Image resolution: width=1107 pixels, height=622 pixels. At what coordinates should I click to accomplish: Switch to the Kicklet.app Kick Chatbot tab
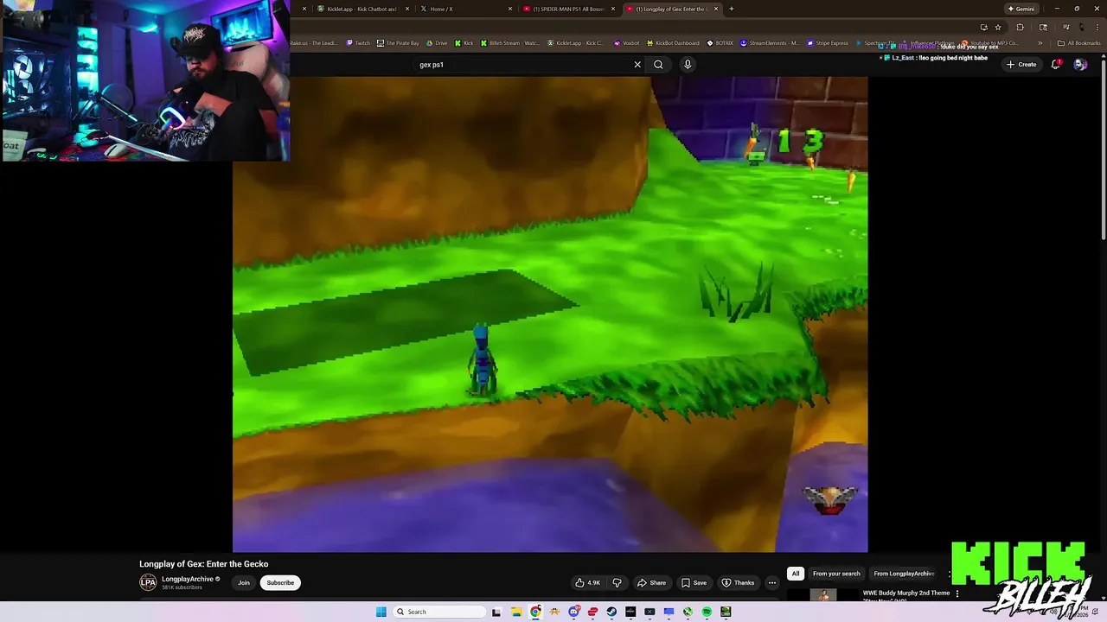(362, 9)
